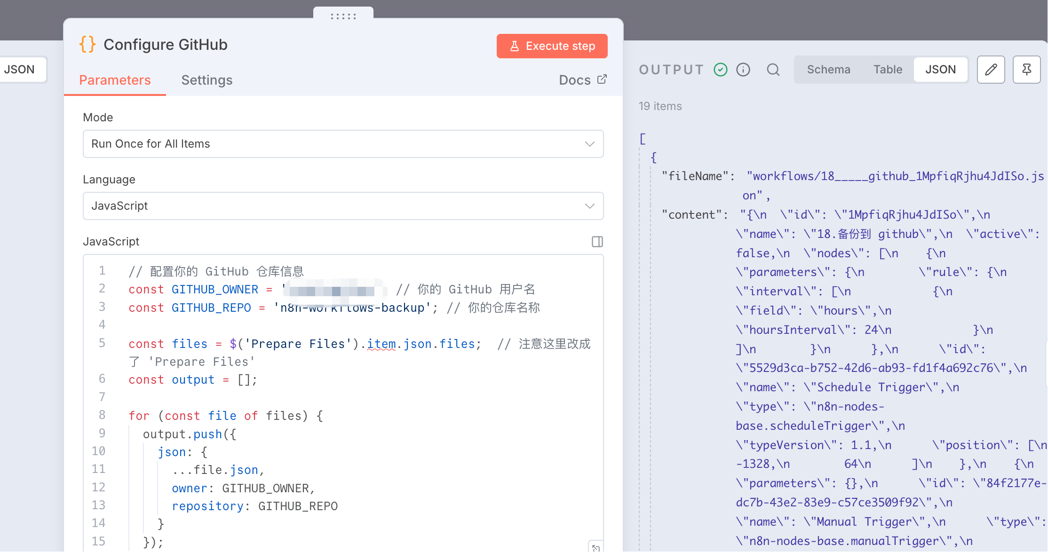
Task: Click the 'for (const file of files)' code line
Action: (x=226, y=416)
